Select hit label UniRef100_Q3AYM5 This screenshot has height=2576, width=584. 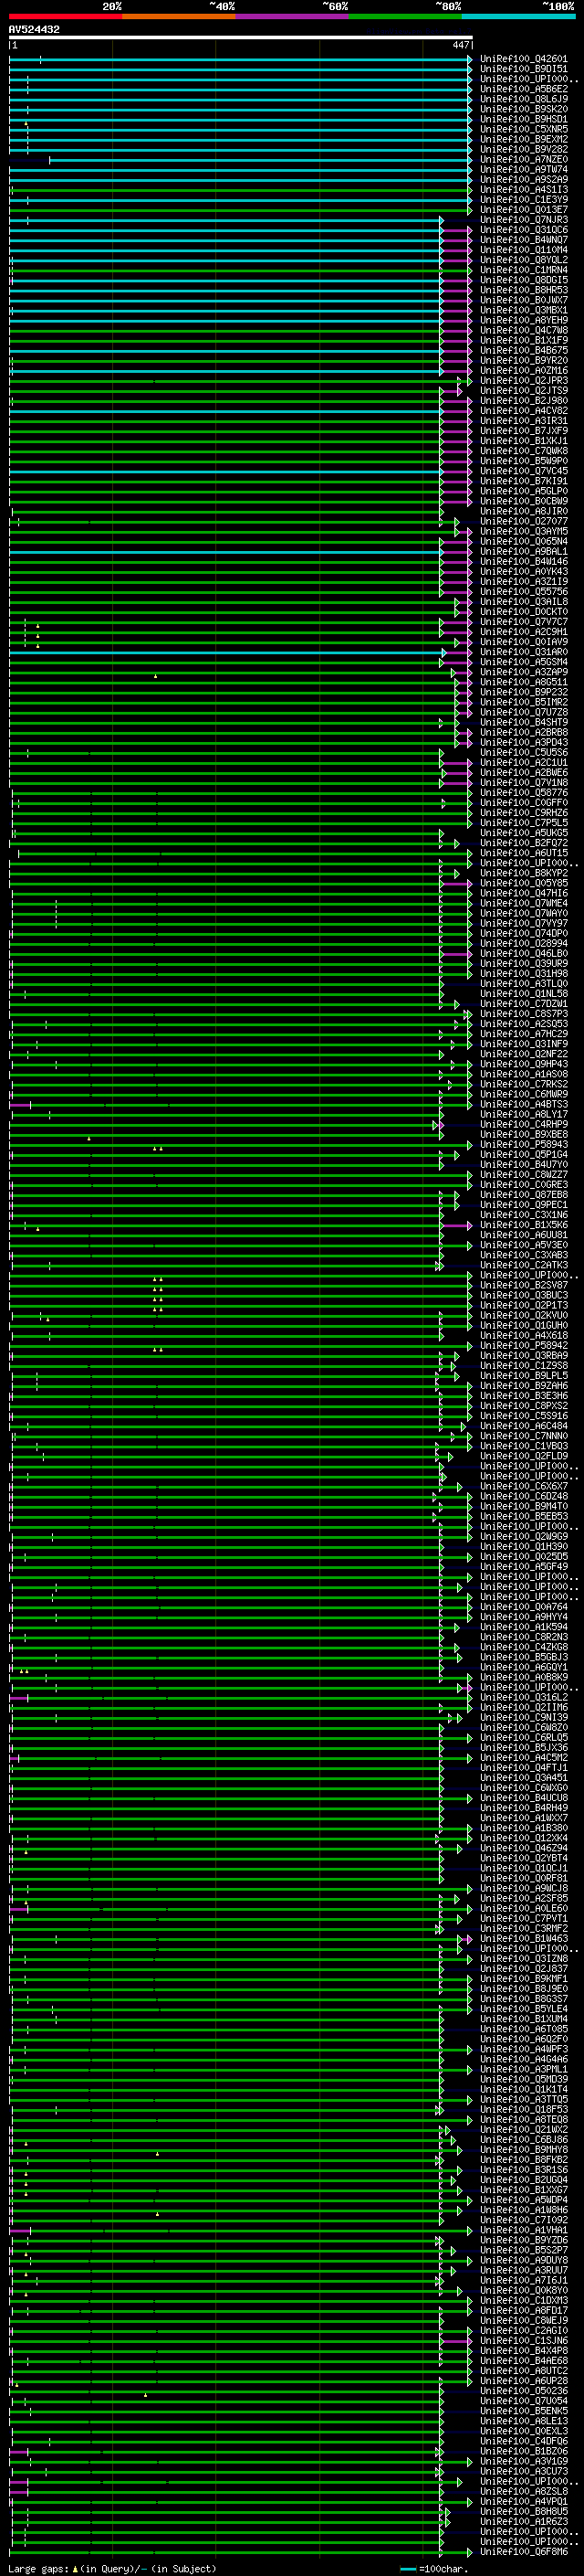coord(524,531)
